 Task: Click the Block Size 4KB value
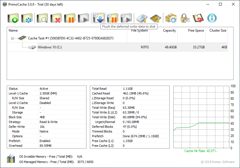point(42,117)
